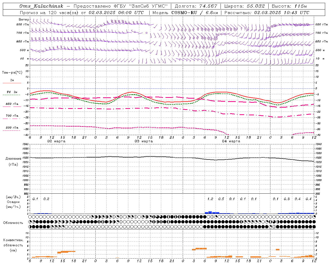The image size is (329, 263).
Task: Select the Тем-ра(°C) panel label
Action: coord(12,73)
